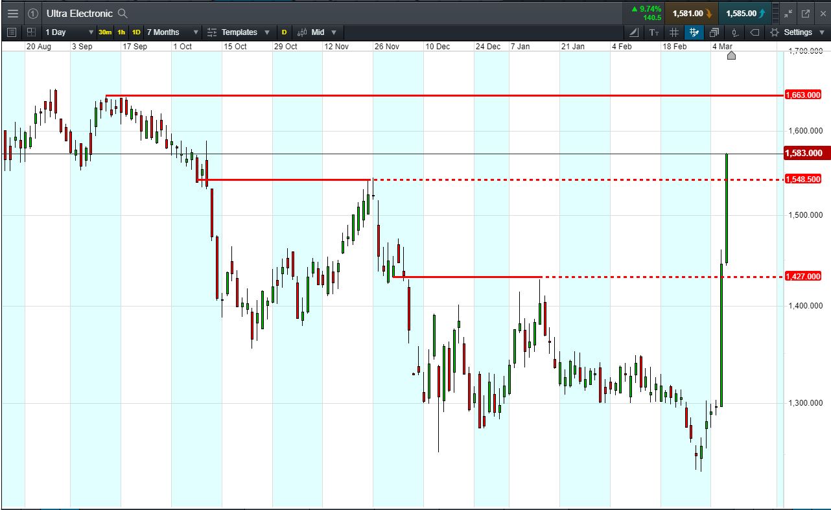
Task: Click the 1,400.000 price axis label
Action: pyautogui.click(x=806, y=306)
